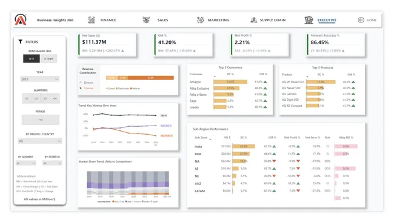Open the By Store/ID dropdown
This screenshot has height=222, width=394.
tap(52, 163)
